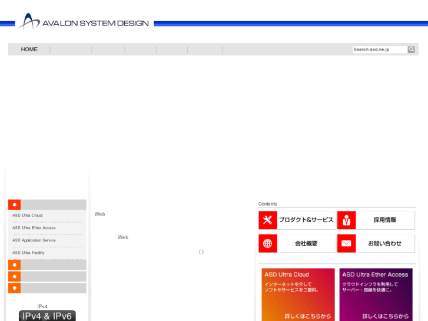Open ASD Ultra Facility sidebar link

(x=28, y=253)
